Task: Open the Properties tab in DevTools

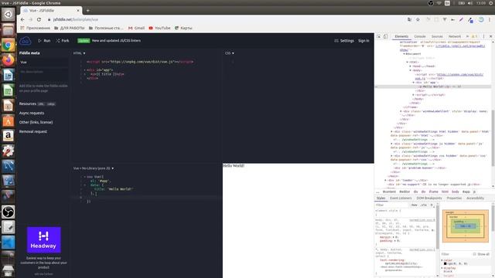Action: [454, 198]
